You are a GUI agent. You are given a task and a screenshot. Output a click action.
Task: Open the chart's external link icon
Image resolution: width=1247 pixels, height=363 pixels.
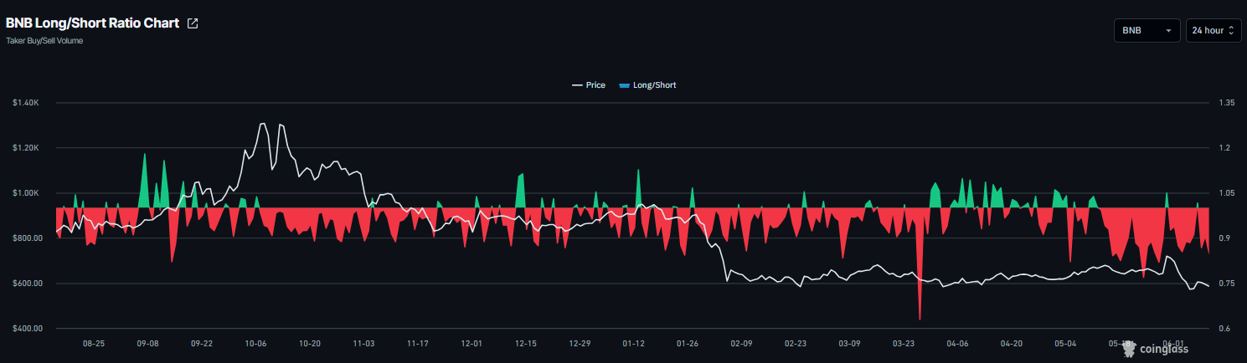click(193, 23)
